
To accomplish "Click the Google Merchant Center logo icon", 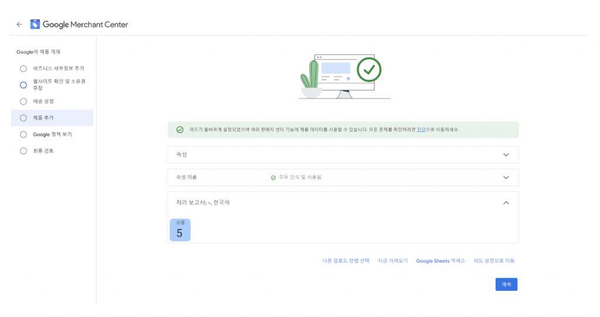I will click(35, 24).
